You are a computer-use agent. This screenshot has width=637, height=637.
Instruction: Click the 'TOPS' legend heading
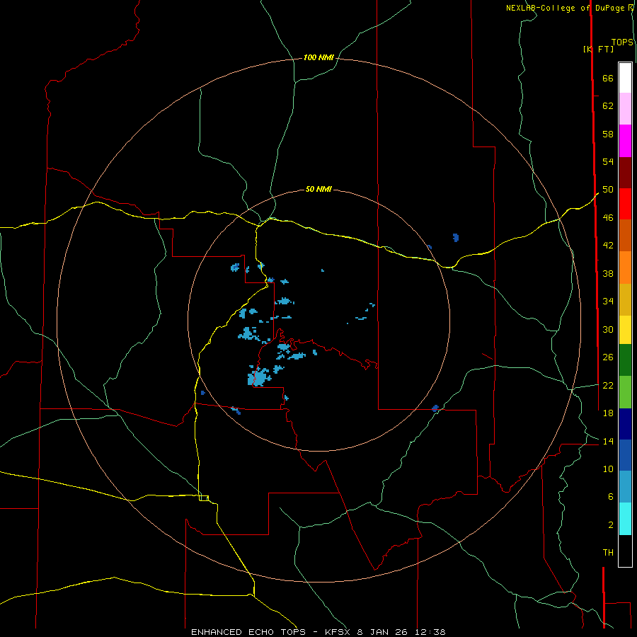pos(622,42)
